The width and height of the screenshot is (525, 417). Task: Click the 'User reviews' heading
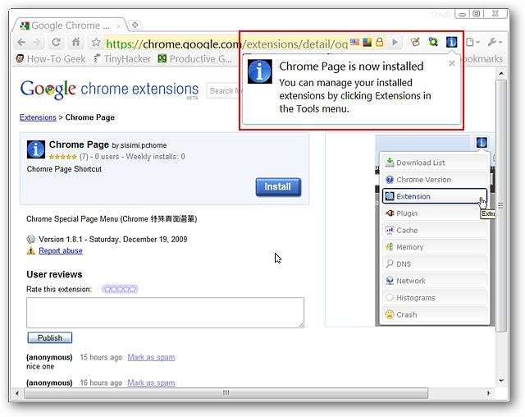pos(54,274)
